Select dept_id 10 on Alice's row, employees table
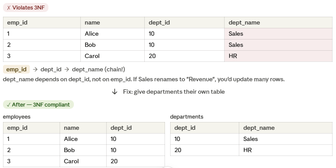336x168 pixels. coord(136,139)
